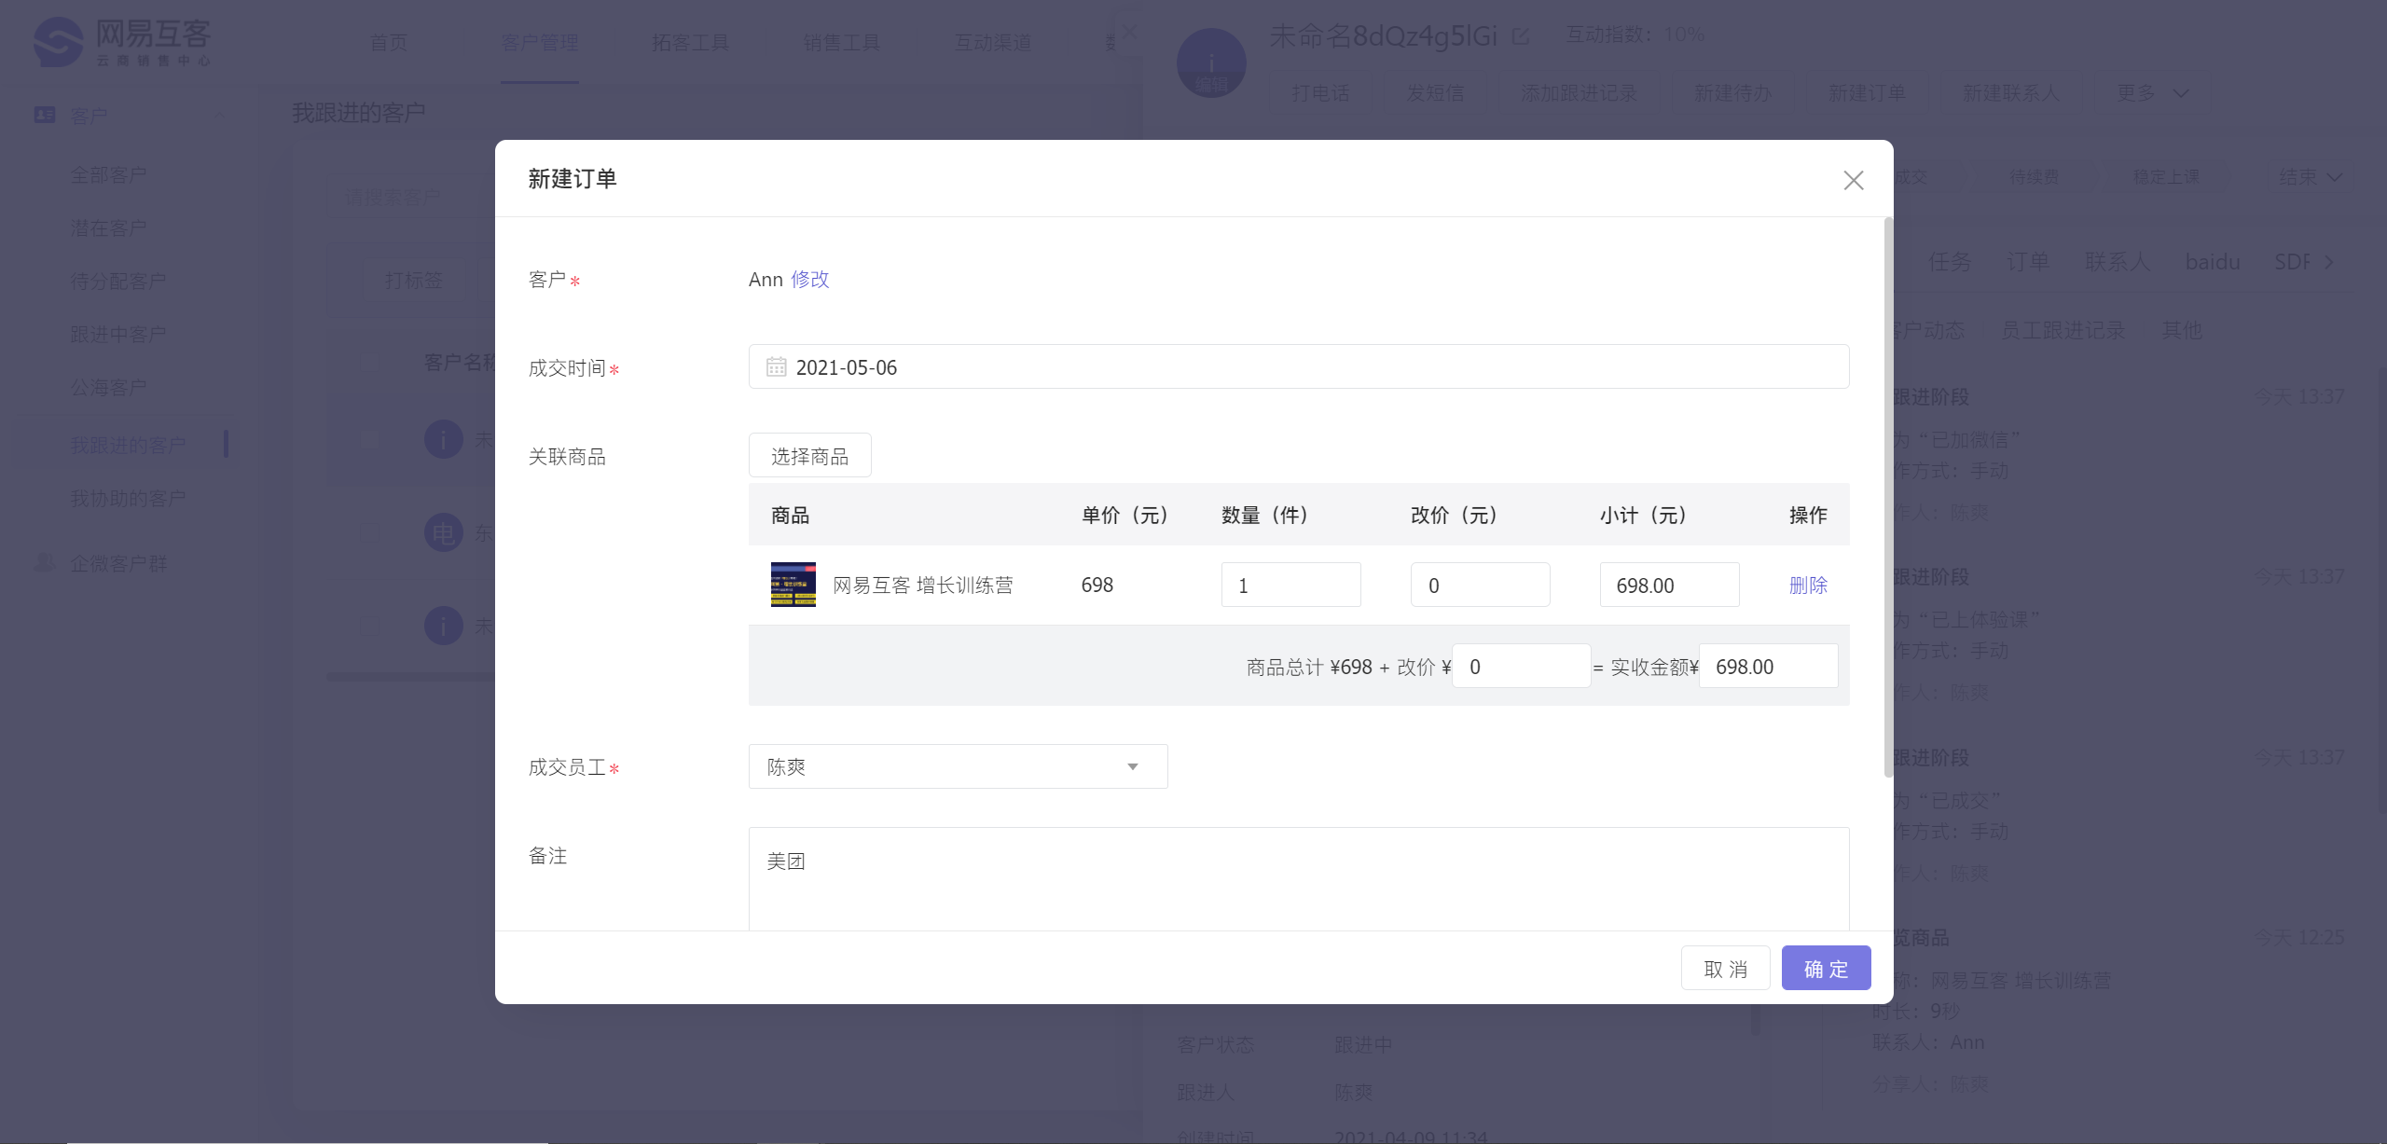Open 互动渠道 tab in background nav

pyautogui.click(x=992, y=43)
